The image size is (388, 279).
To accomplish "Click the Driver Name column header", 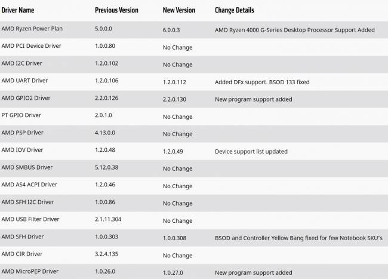I will [x=18, y=10].
